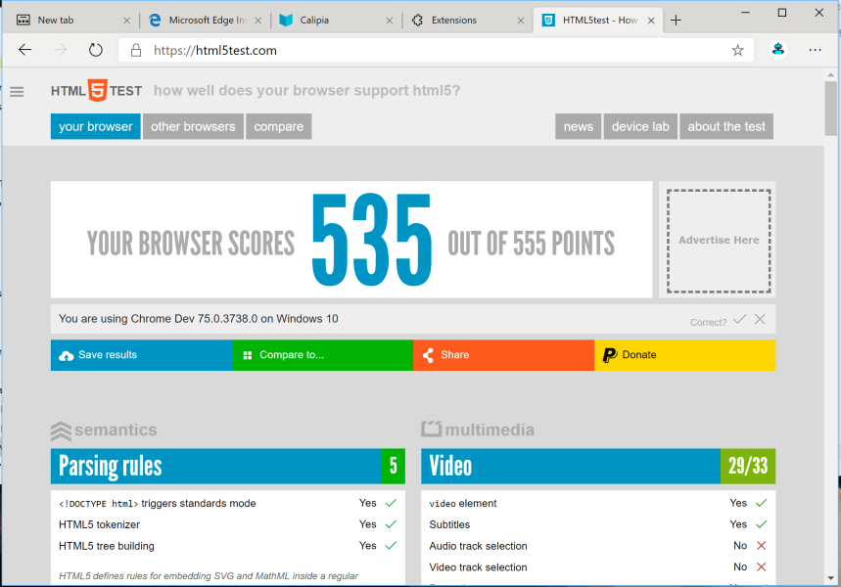The height and width of the screenshot is (587, 841).
Task: Click the blue Save results button
Action: pos(141,355)
